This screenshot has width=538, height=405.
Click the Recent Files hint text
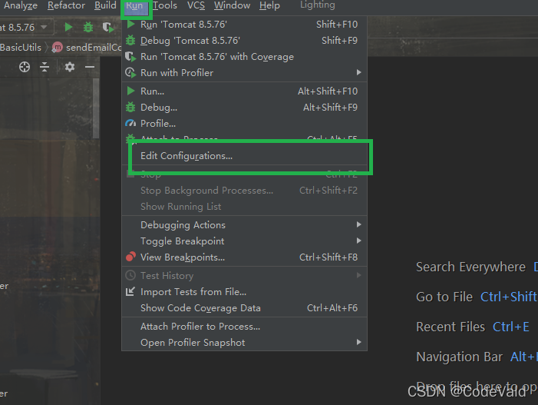451,327
